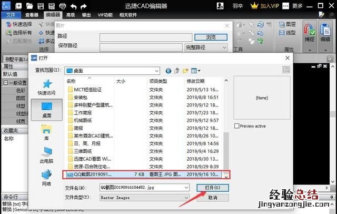
Task: Open the folder icon in title bar
Action: [x=29, y=6]
